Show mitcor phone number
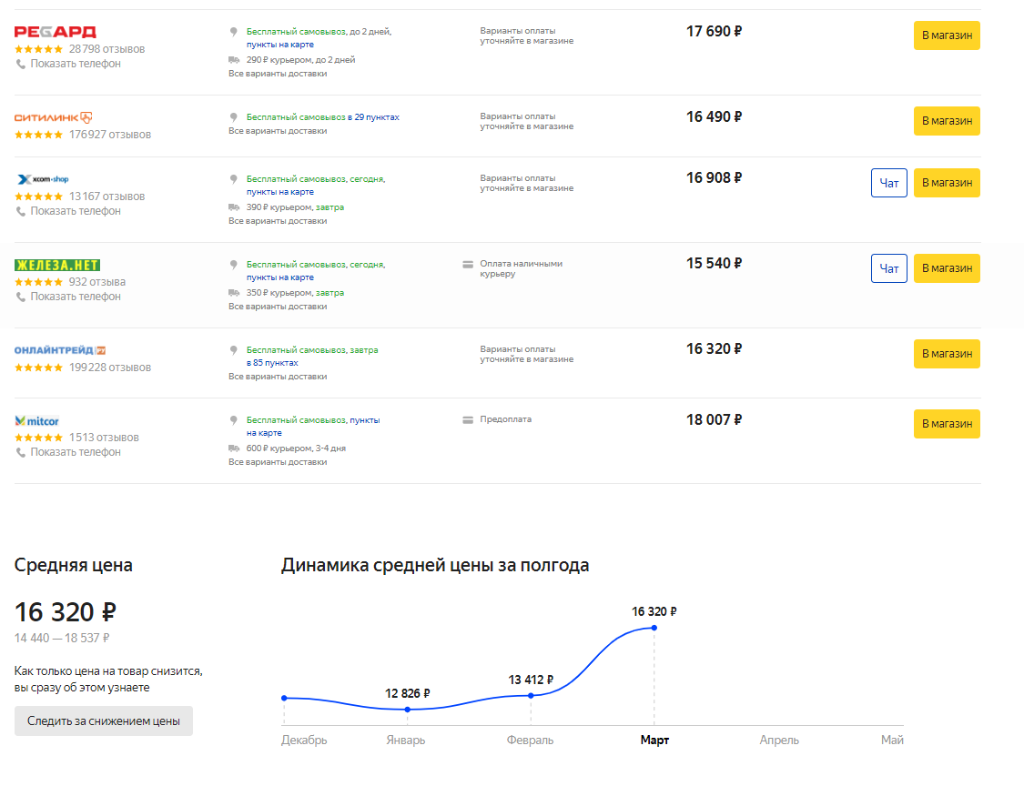This screenshot has height=786, width=1024. tap(76, 452)
